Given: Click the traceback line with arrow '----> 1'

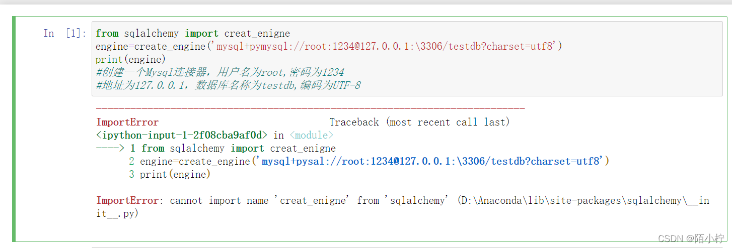Looking at the screenshot, I should pyautogui.click(x=216, y=149).
